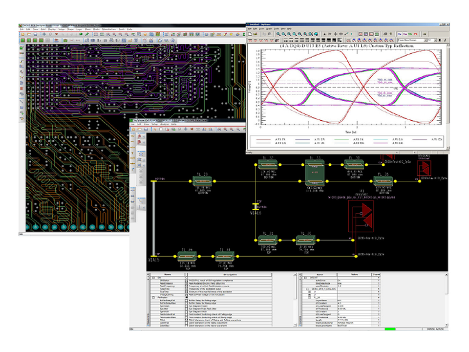Click Value column header in parameters table
Viewport: 469px width, 352px height.
[x=354, y=274]
